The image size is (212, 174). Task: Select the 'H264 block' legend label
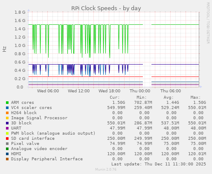pyautogui.click(x=24, y=113)
